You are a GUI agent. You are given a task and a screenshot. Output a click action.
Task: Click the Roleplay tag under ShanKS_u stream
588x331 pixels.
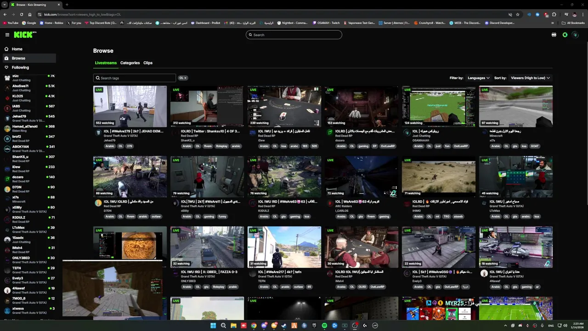[221, 146]
